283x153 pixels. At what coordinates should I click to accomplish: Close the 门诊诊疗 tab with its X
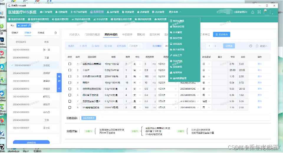(29, 26)
